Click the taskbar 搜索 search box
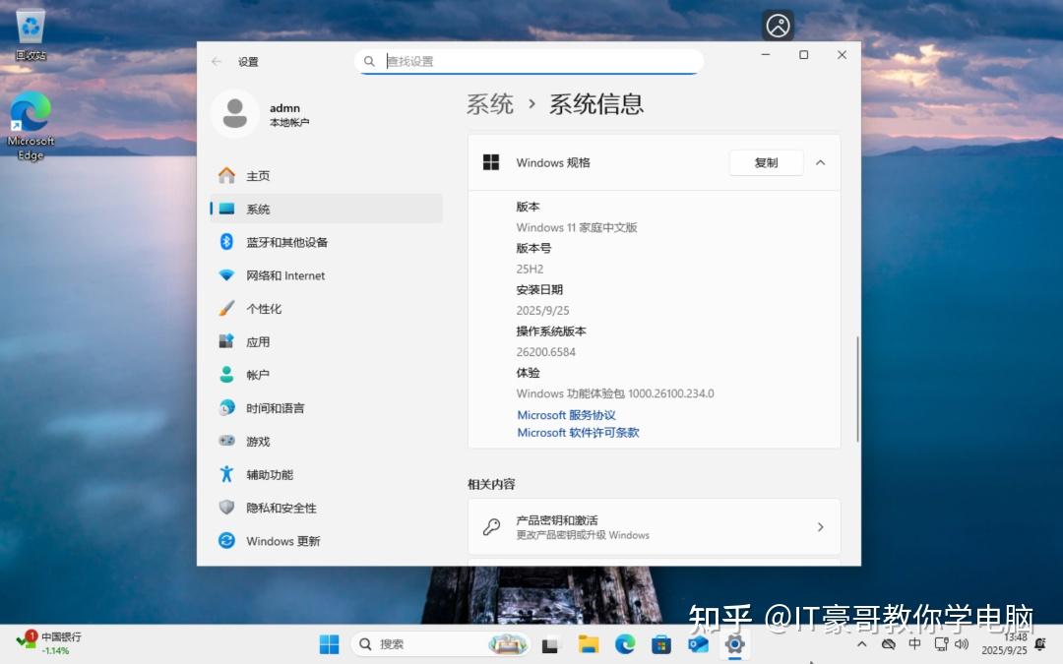Image resolution: width=1063 pixels, height=664 pixels. tap(441, 643)
